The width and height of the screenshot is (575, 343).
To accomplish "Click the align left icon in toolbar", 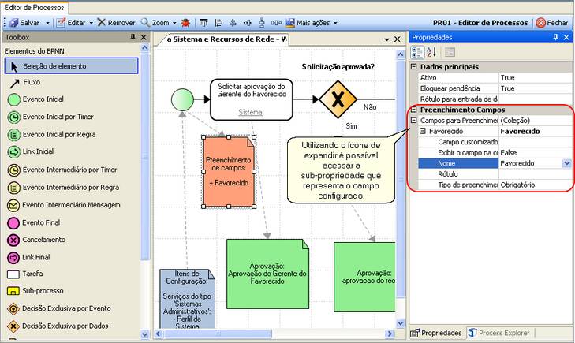I will 218,23.
